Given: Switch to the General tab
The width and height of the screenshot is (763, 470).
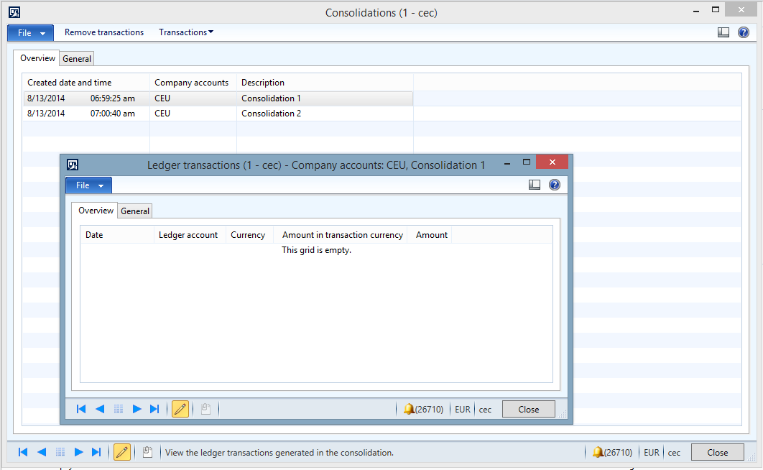Looking at the screenshot, I should click(76, 58).
